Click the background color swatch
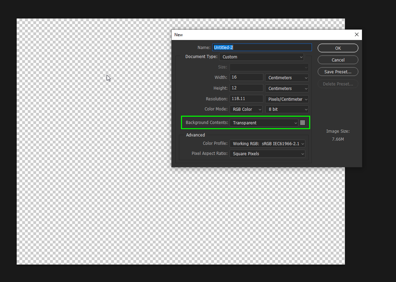The height and width of the screenshot is (282, 396). (x=302, y=123)
